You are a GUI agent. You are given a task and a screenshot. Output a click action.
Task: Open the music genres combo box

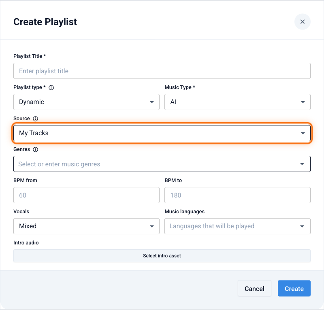[x=162, y=164]
